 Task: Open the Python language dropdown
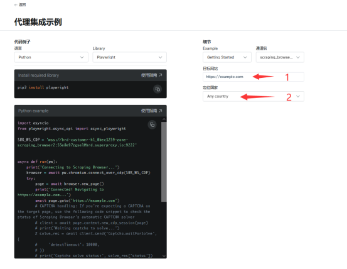tap(51, 57)
